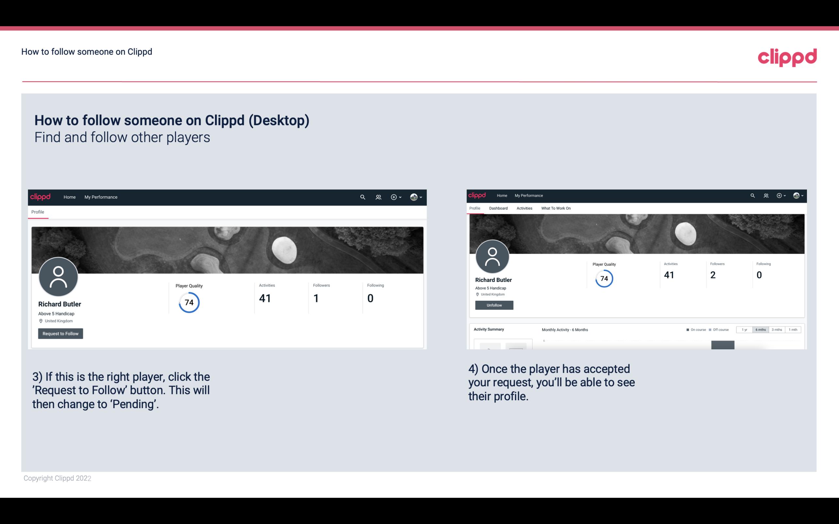Select the 'Profile' tab on left screenshot

point(38,211)
